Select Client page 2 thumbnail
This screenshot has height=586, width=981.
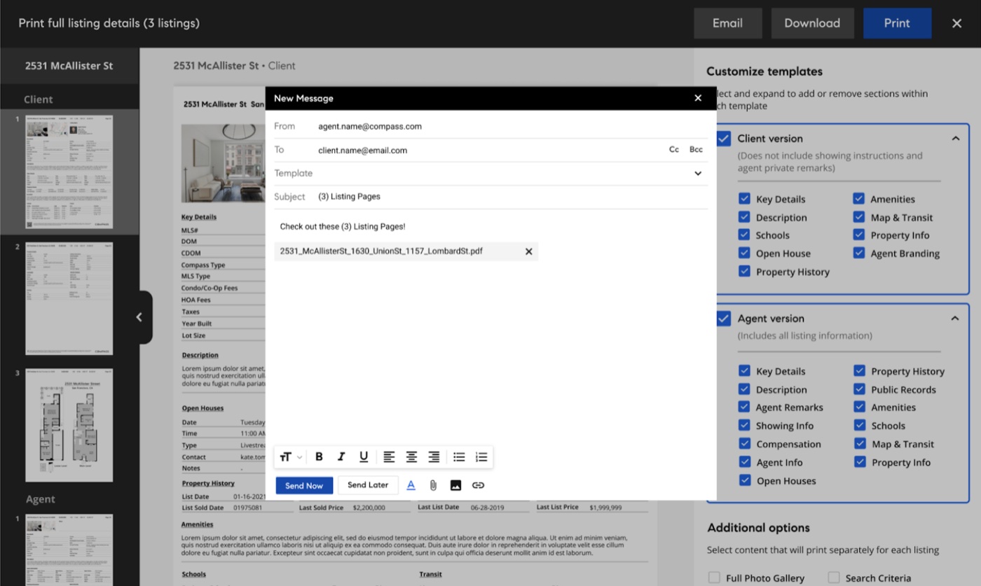69,299
